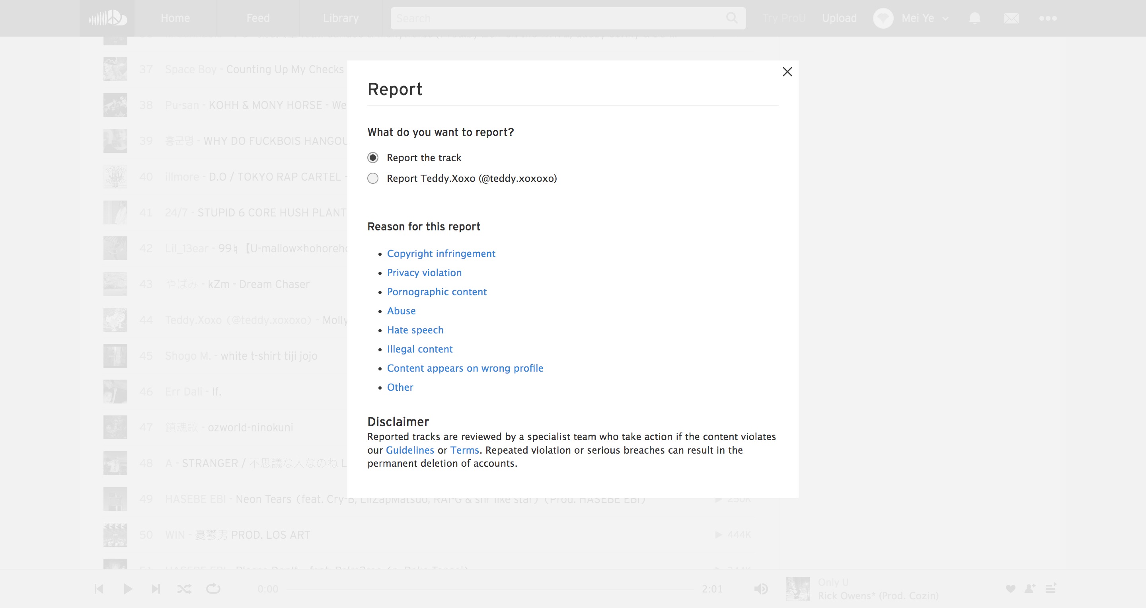This screenshot has height=608, width=1146.
Task: Choose 'Content appears on wrong profile' reason
Action: click(x=465, y=368)
